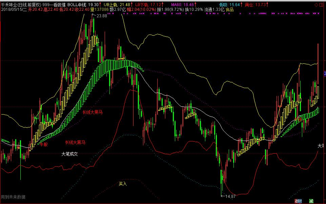
Task: Click the turnover rate 换10.29%
Action: click(x=194, y=9)
